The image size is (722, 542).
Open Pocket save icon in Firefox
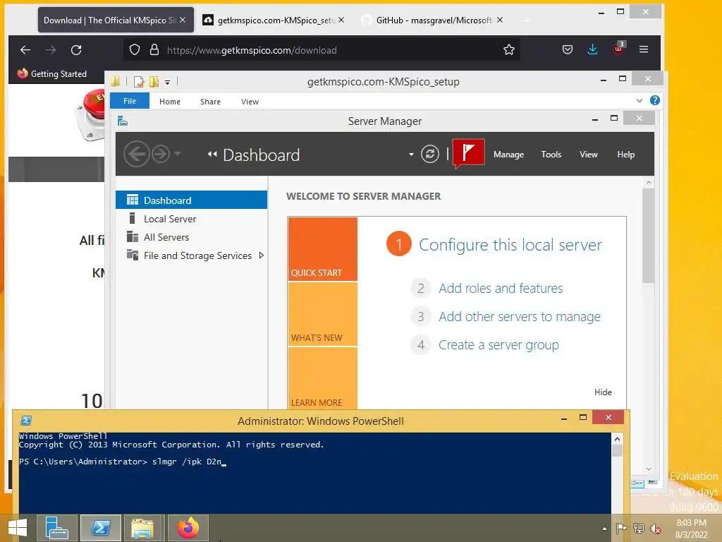[x=568, y=50]
